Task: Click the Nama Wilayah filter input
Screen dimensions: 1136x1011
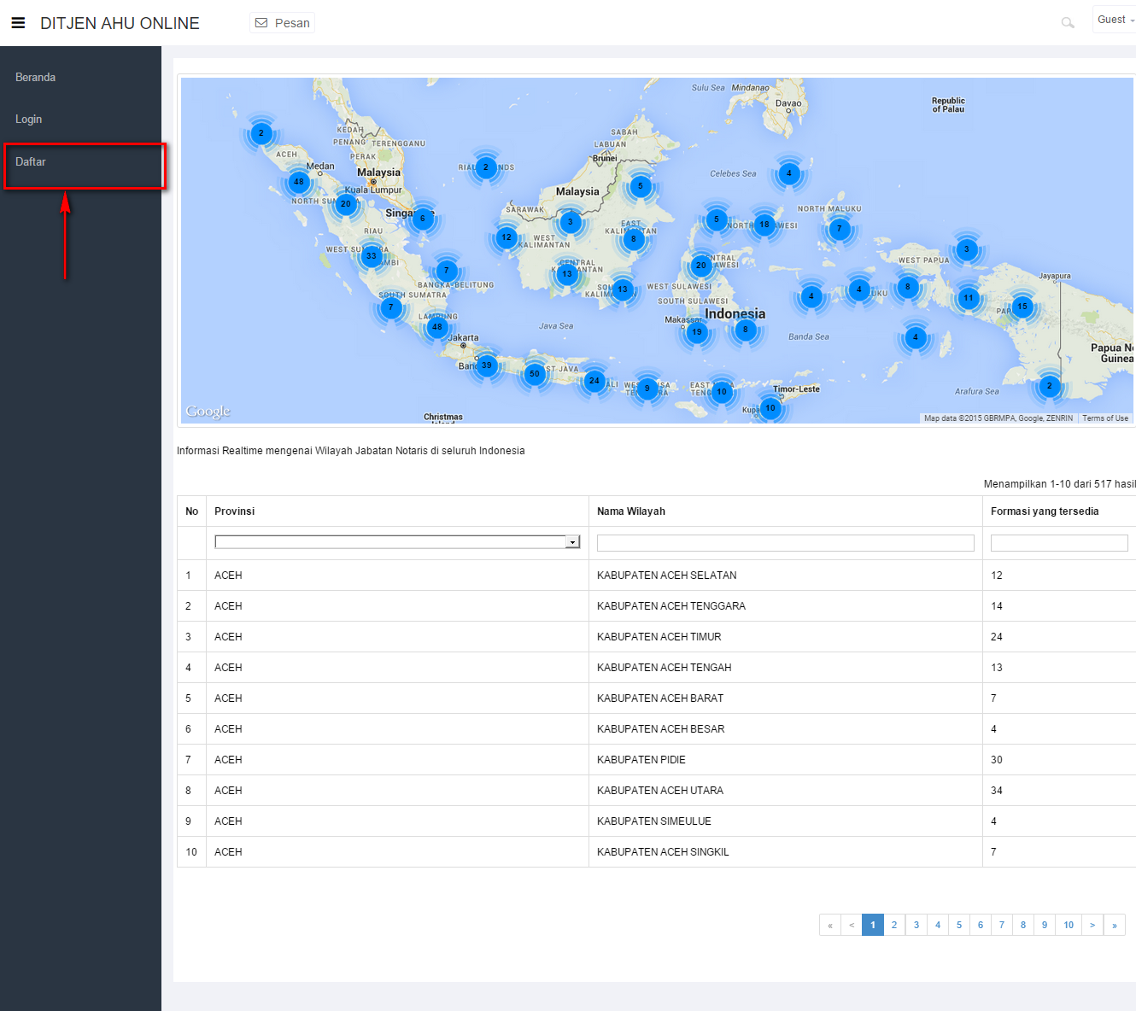Action: pos(785,543)
